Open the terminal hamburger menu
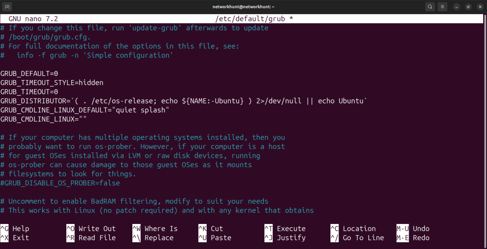Screen dimensions: 487x249 coord(442,6)
